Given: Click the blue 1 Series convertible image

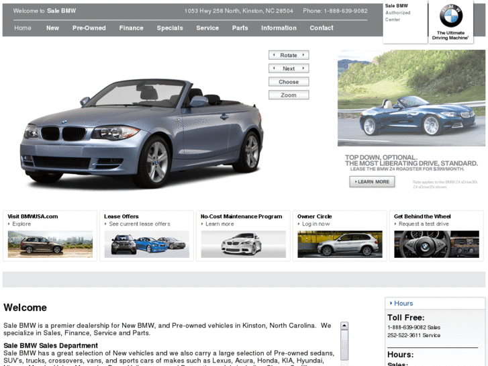Looking at the screenshot, I should 142,134.
